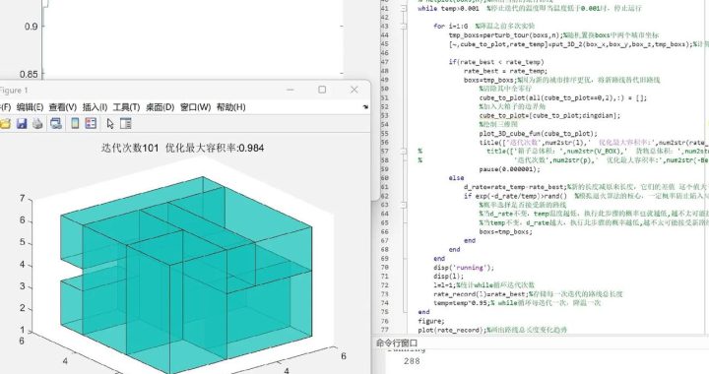This screenshot has width=709, height=374.
Task: Click the z-axis tick label 1
Action: coord(22,330)
